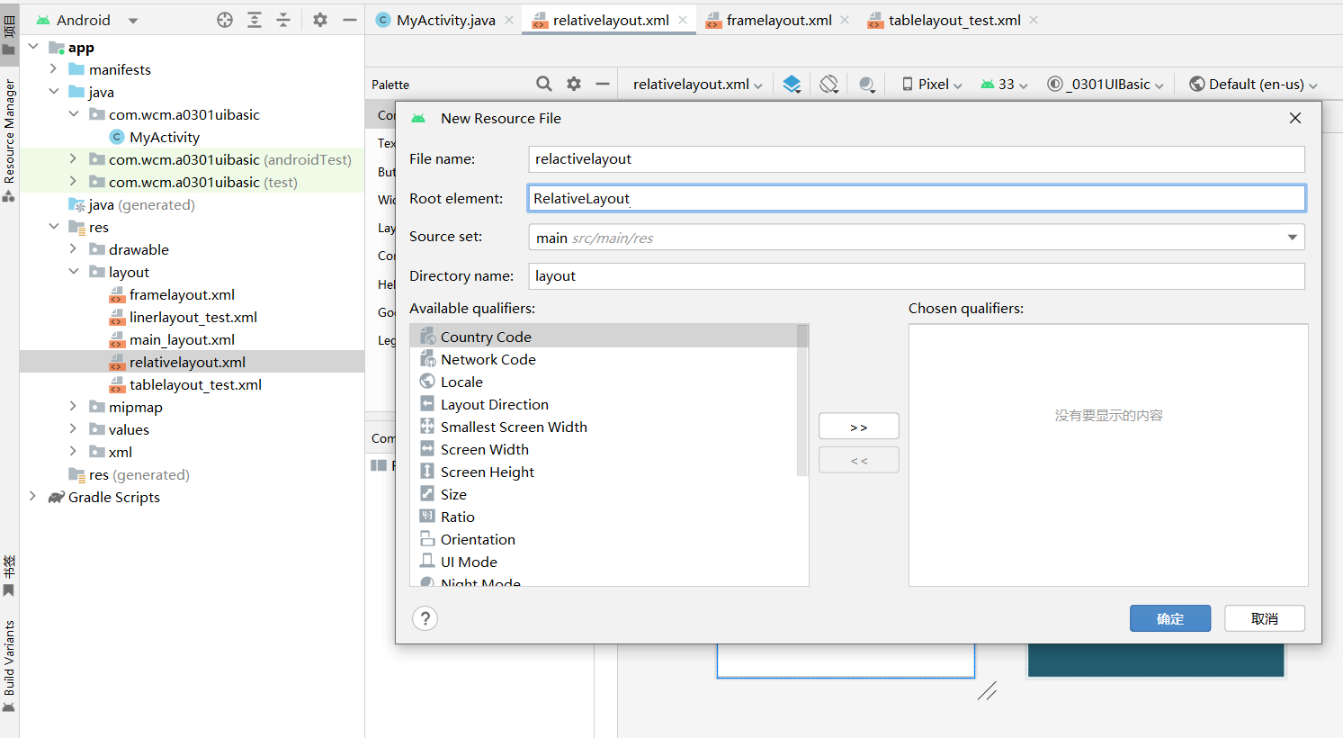This screenshot has height=738, width=1343.
Task: Hide the project panel with minus icon
Action: (x=350, y=20)
